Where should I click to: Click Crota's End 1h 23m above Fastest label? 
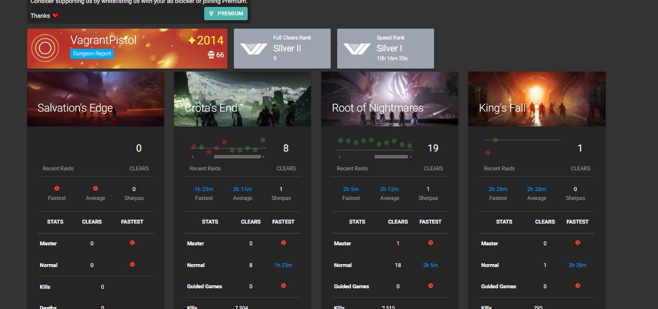[x=204, y=189]
